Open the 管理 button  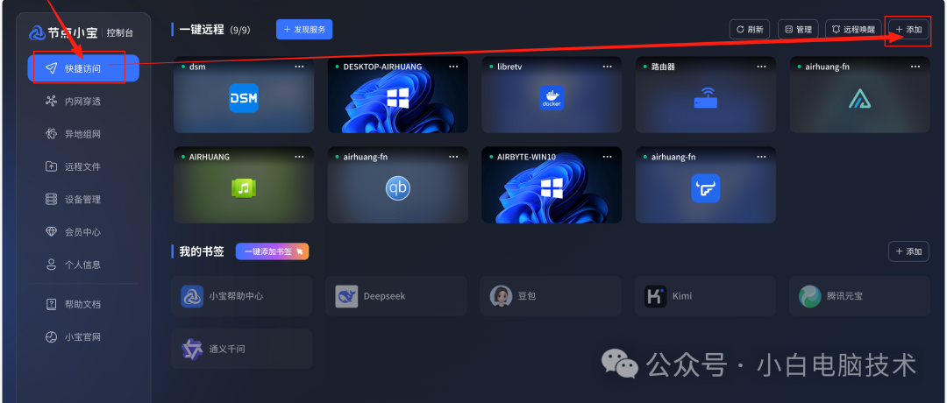[x=798, y=29]
